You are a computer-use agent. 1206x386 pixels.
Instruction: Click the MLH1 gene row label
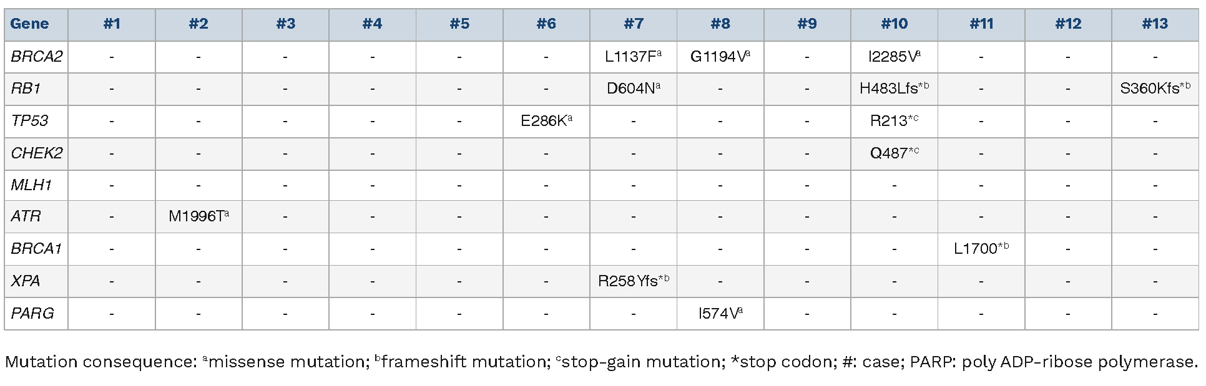point(31,185)
